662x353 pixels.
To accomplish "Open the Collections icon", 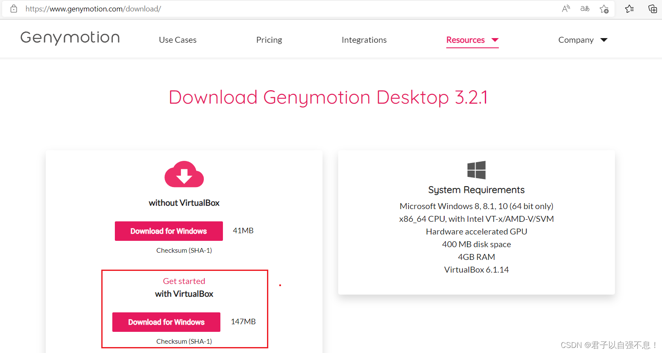I will point(653,9).
